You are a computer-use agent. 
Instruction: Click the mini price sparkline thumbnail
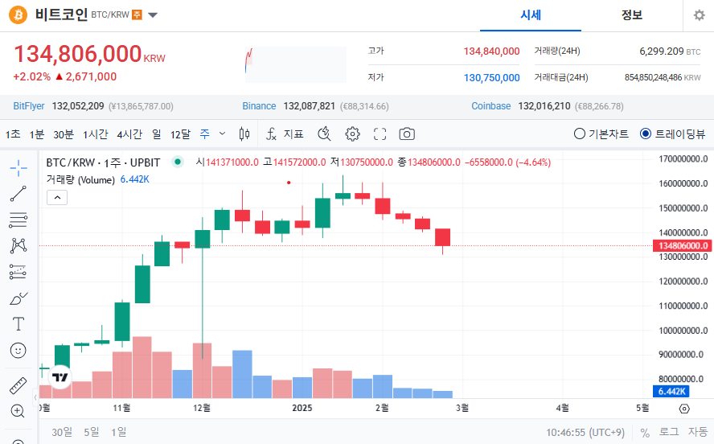point(296,64)
